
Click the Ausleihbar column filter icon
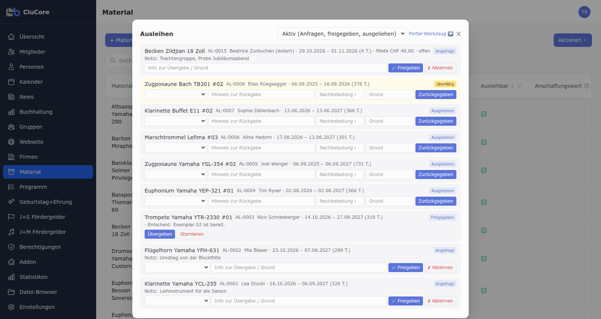point(519,86)
